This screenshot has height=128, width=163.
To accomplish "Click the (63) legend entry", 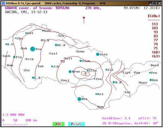I will point(156,56).
